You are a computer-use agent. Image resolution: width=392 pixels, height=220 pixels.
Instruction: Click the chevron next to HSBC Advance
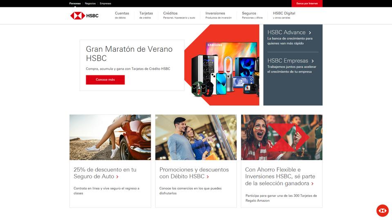[310, 33]
